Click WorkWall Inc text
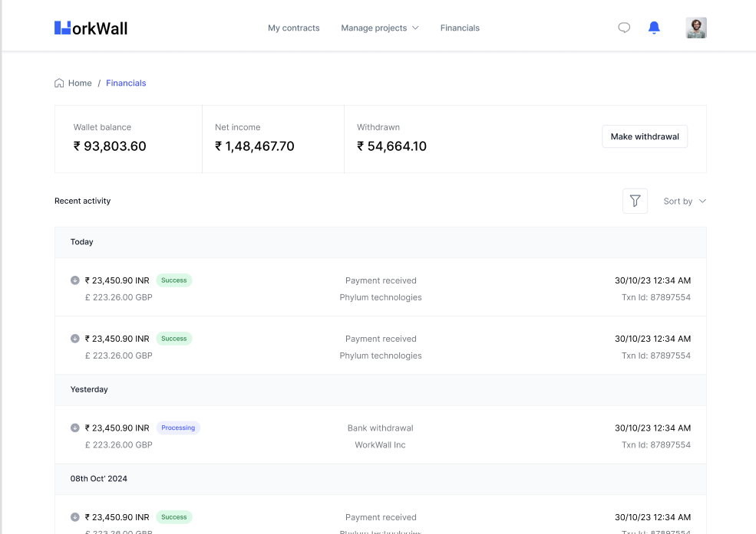This screenshot has width=756, height=534. tap(381, 444)
